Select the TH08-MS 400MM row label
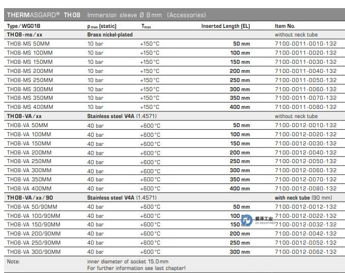Viewport: 345px width, 273px height. coord(29,107)
